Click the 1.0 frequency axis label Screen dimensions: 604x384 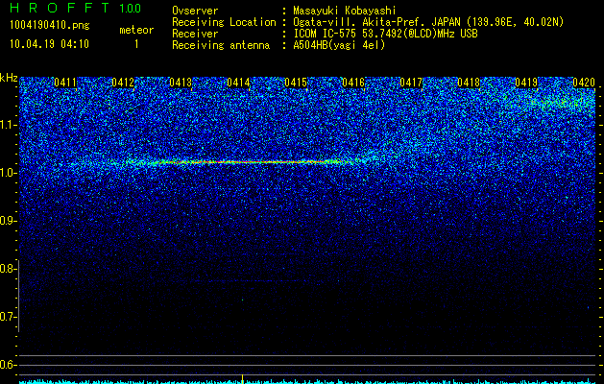(x=7, y=173)
